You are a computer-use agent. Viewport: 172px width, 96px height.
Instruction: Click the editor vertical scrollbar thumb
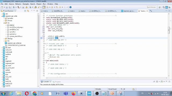click(169, 30)
